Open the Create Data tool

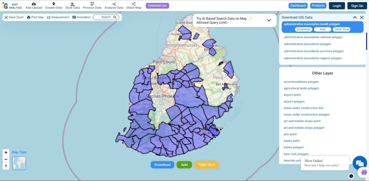coord(54,5)
